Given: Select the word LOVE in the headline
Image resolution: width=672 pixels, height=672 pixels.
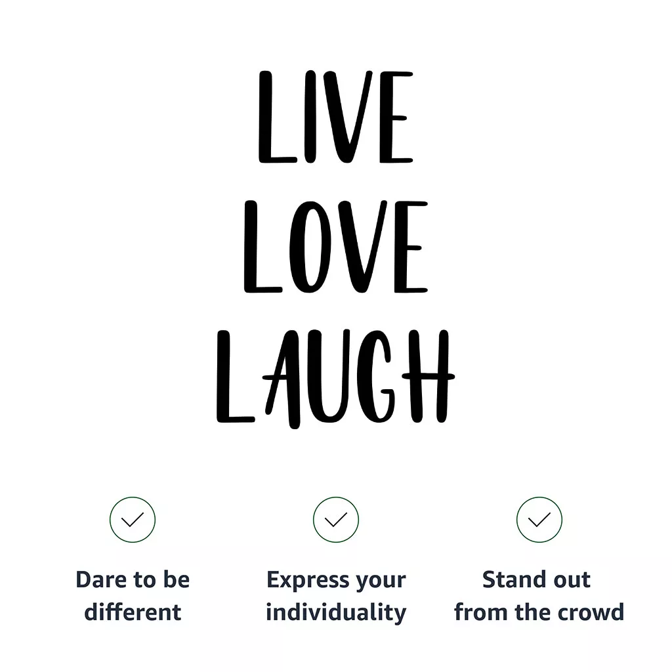Looking at the screenshot, I should coord(335,247).
